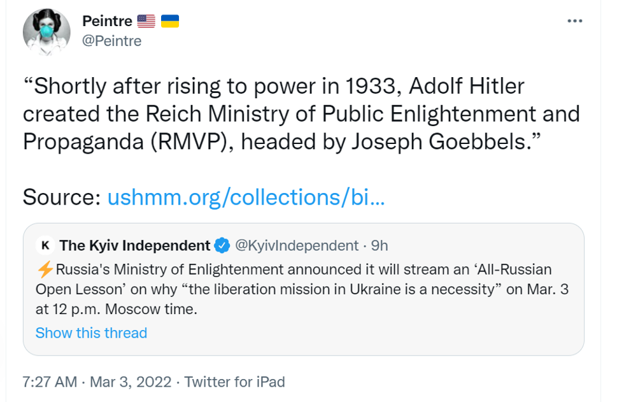Open the ushmm.org/collections source link

click(246, 197)
